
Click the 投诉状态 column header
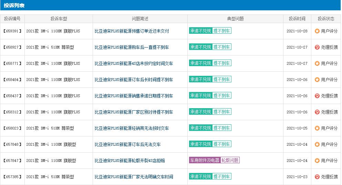pos(326,19)
